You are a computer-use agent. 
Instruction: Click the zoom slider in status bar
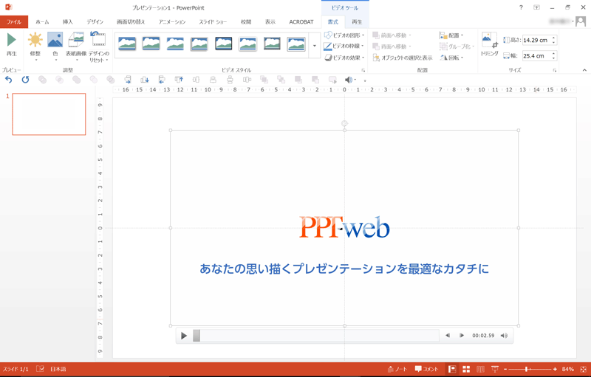pos(527,369)
